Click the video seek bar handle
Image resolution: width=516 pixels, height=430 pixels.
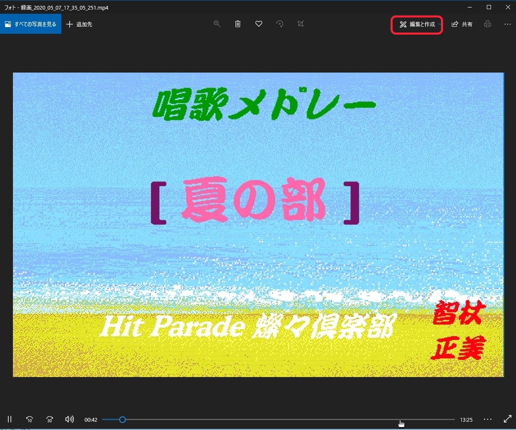point(123,420)
